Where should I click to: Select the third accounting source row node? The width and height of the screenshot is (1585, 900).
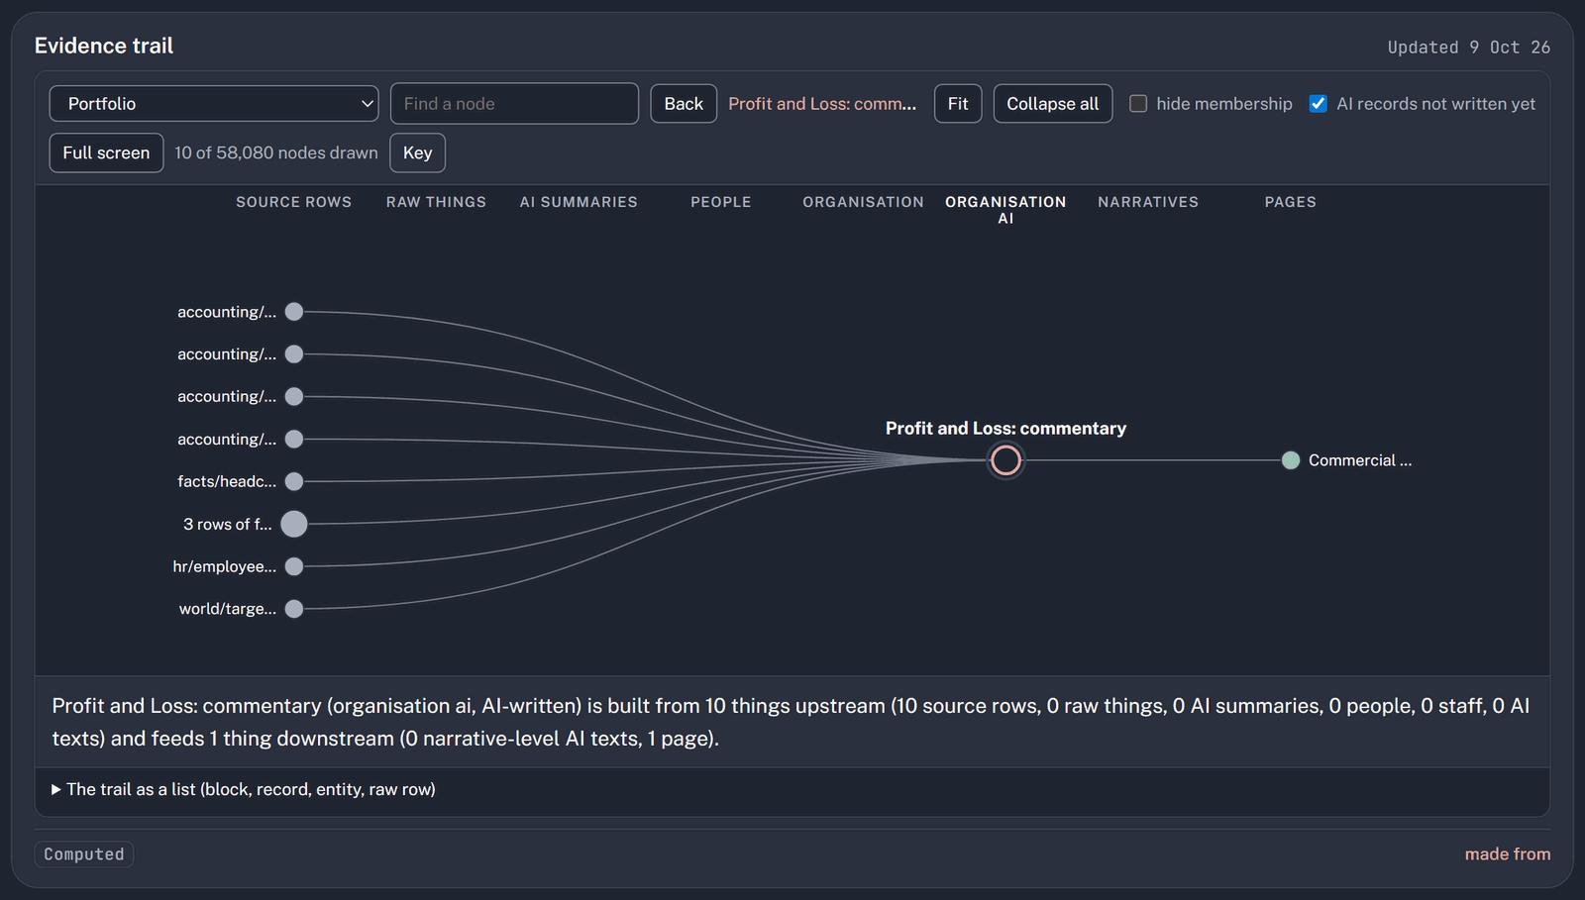(x=294, y=396)
